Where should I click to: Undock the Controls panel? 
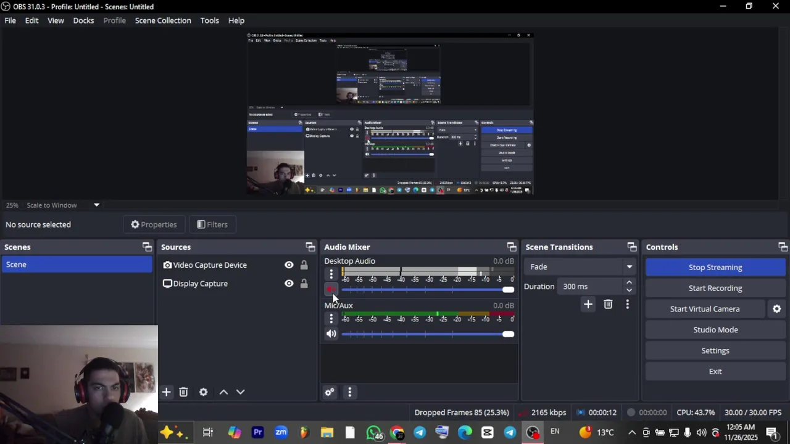tap(783, 247)
